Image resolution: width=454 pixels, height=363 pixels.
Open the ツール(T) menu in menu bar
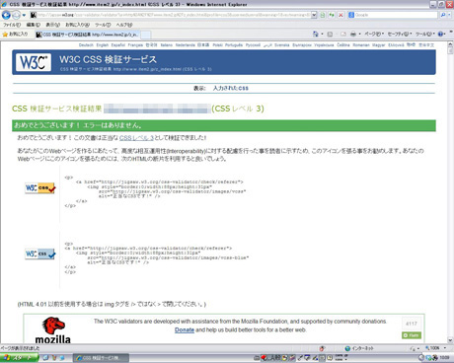[103, 25]
